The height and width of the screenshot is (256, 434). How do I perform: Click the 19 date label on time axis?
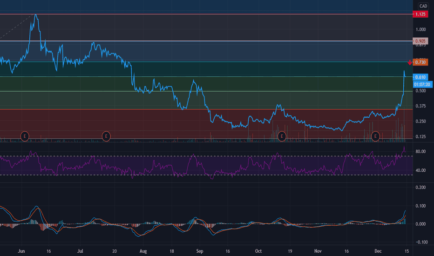[x=290, y=251]
